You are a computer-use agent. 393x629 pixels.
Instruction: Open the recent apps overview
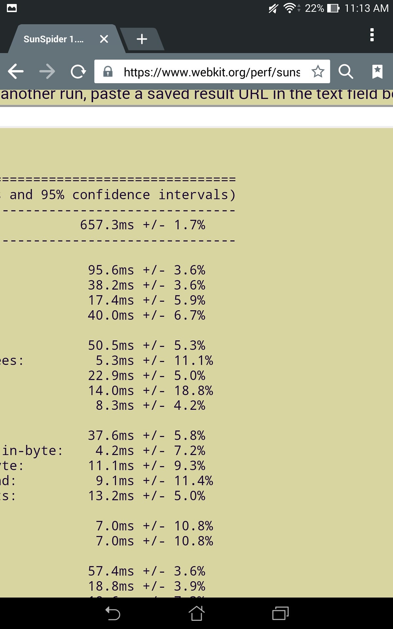click(x=280, y=613)
